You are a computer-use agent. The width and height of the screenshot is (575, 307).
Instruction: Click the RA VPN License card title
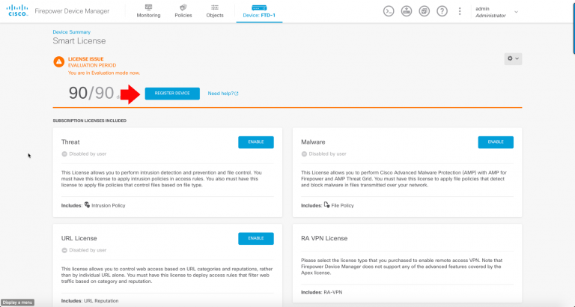[324, 238]
